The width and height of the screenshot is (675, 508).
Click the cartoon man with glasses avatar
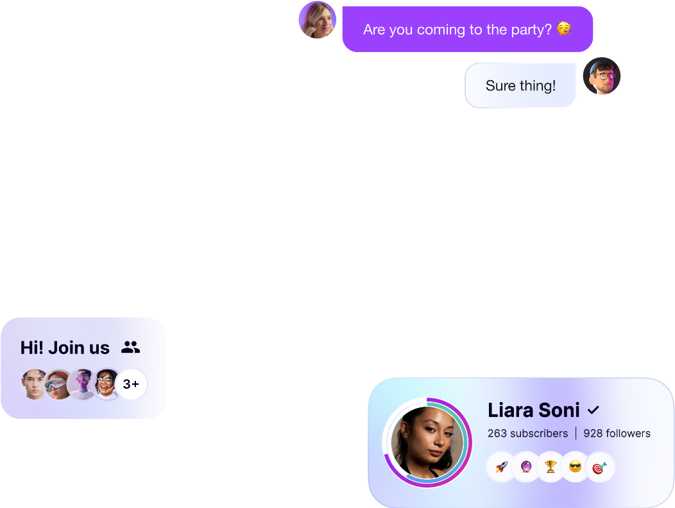(602, 76)
